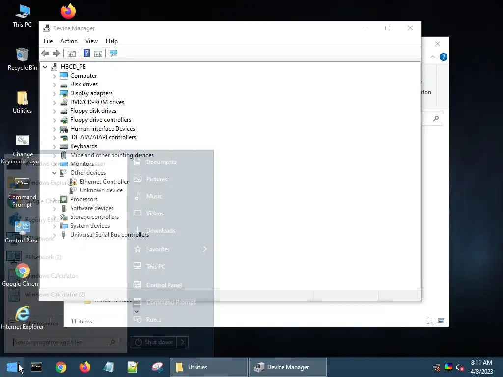Expand the Disk drives node

[54, 85]
